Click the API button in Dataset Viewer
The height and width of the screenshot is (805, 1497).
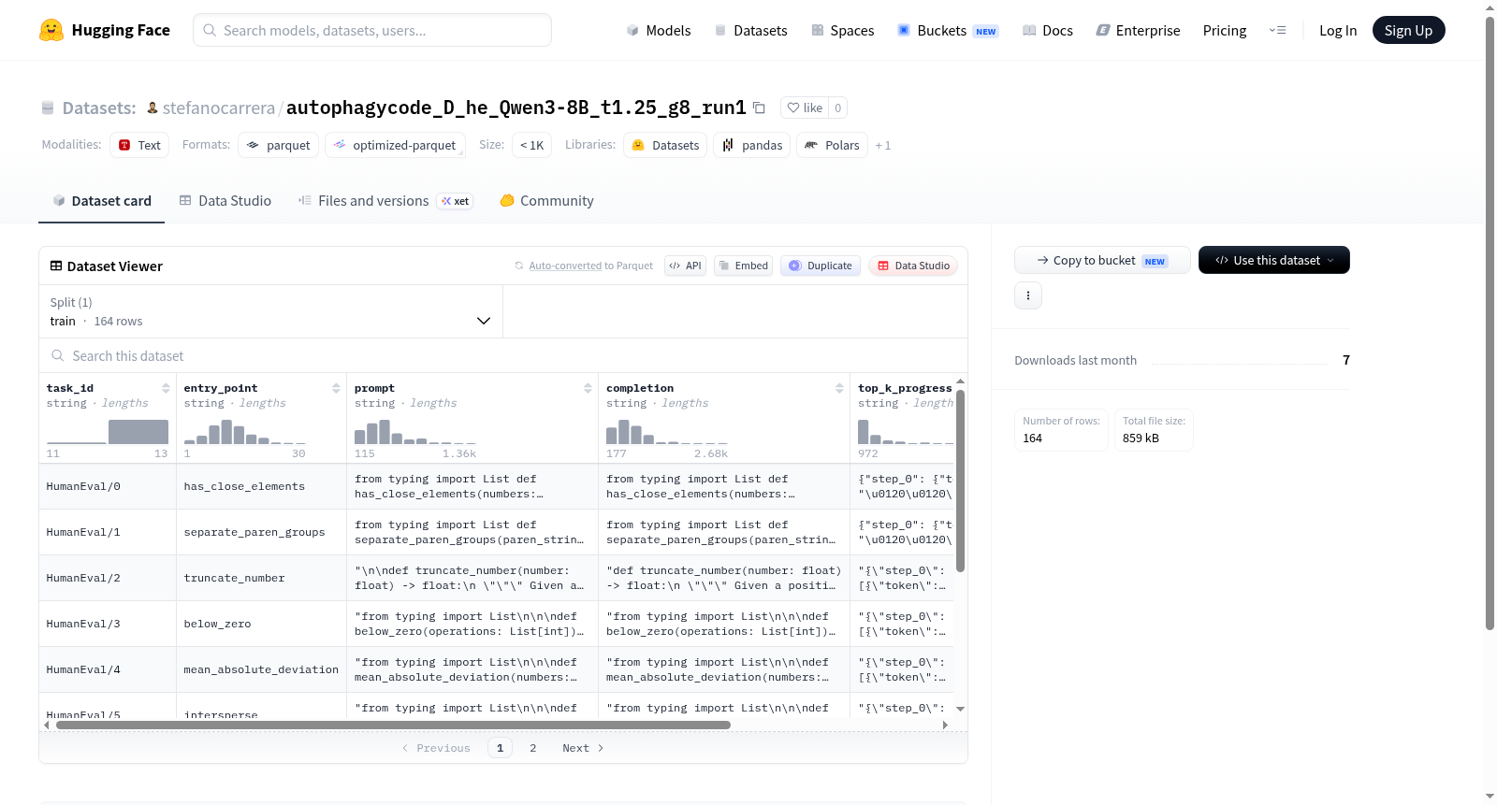click(685, 266)
